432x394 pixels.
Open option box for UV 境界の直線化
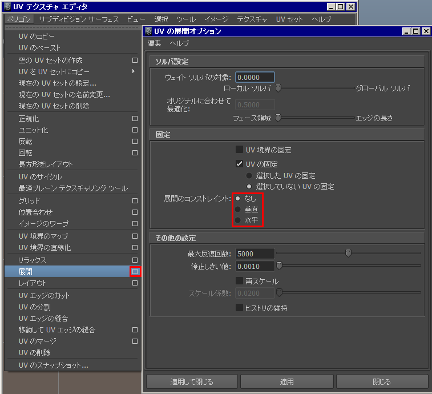point(135,248)
